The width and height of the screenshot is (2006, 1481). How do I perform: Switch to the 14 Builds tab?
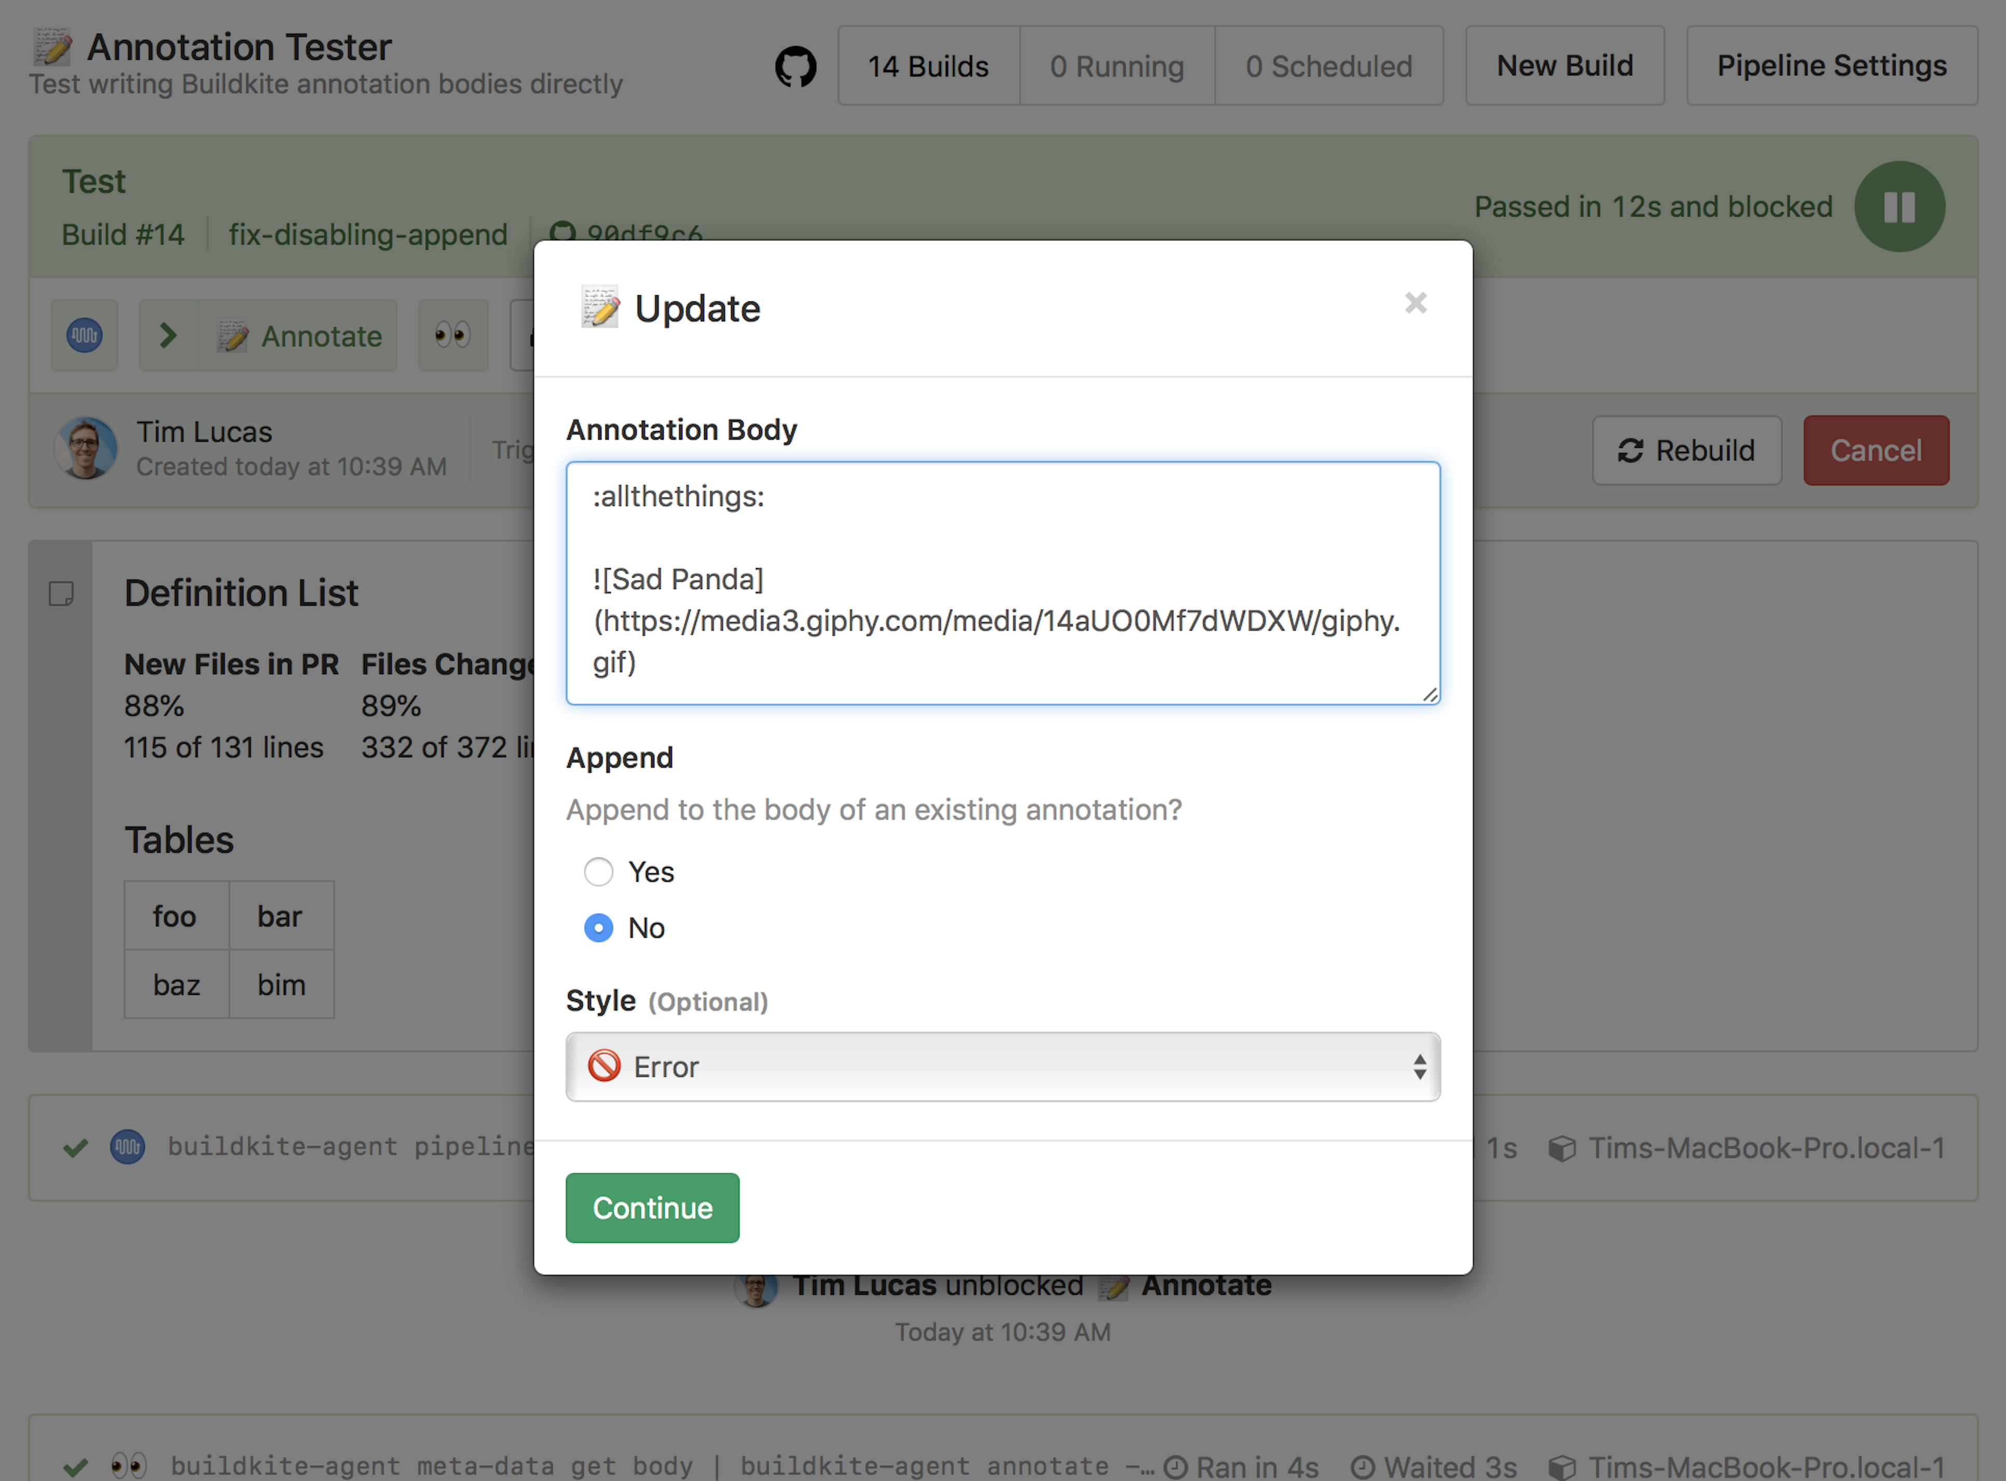click(x=928, y=65)
